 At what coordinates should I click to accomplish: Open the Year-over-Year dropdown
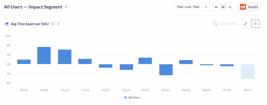[192, 7]
